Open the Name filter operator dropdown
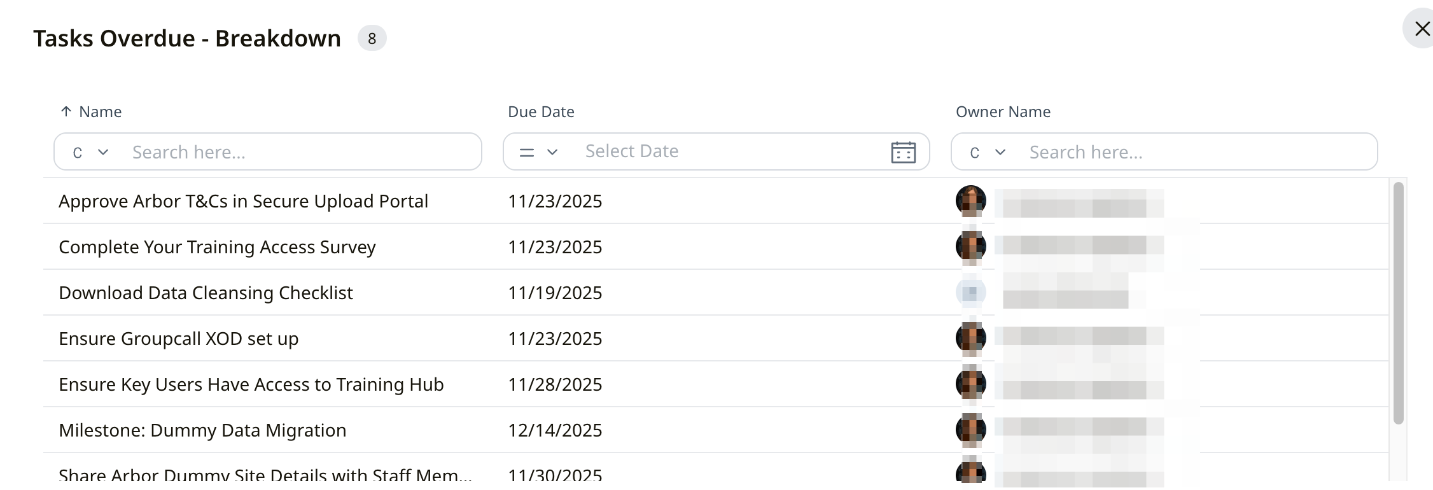 point(90,152)
